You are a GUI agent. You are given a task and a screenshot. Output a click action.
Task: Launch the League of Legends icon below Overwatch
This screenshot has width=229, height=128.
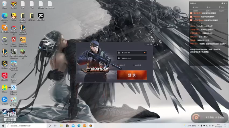(x=5, y=52)
